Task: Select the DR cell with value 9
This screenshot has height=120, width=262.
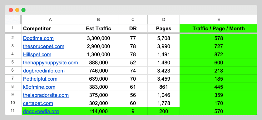Action: tap(133, 111)
